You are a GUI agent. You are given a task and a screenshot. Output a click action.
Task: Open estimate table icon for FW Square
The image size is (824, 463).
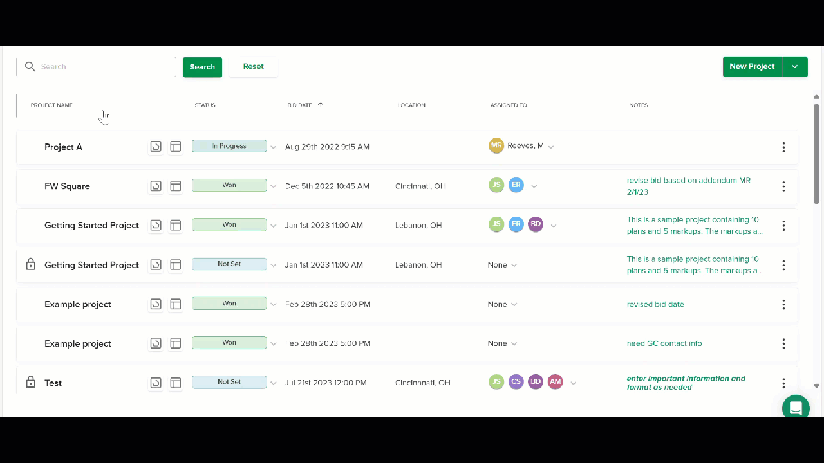click(x=175, y=186)
